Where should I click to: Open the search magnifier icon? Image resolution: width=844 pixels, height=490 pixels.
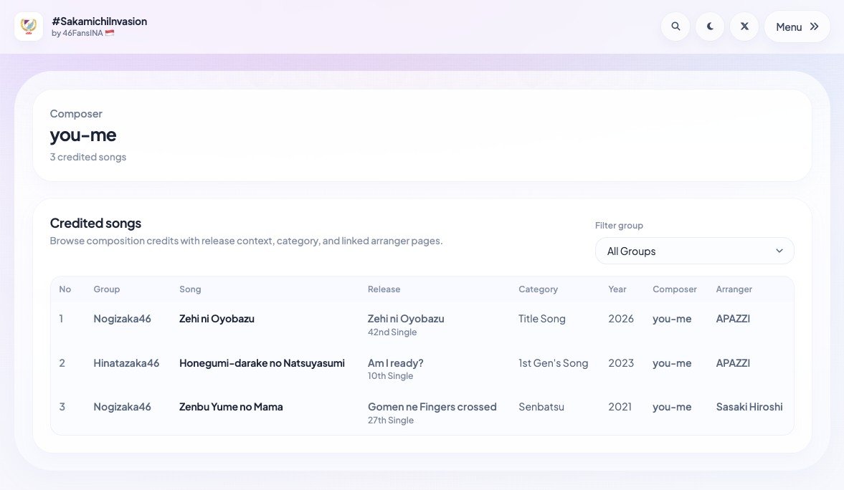[x=675, y=27]
